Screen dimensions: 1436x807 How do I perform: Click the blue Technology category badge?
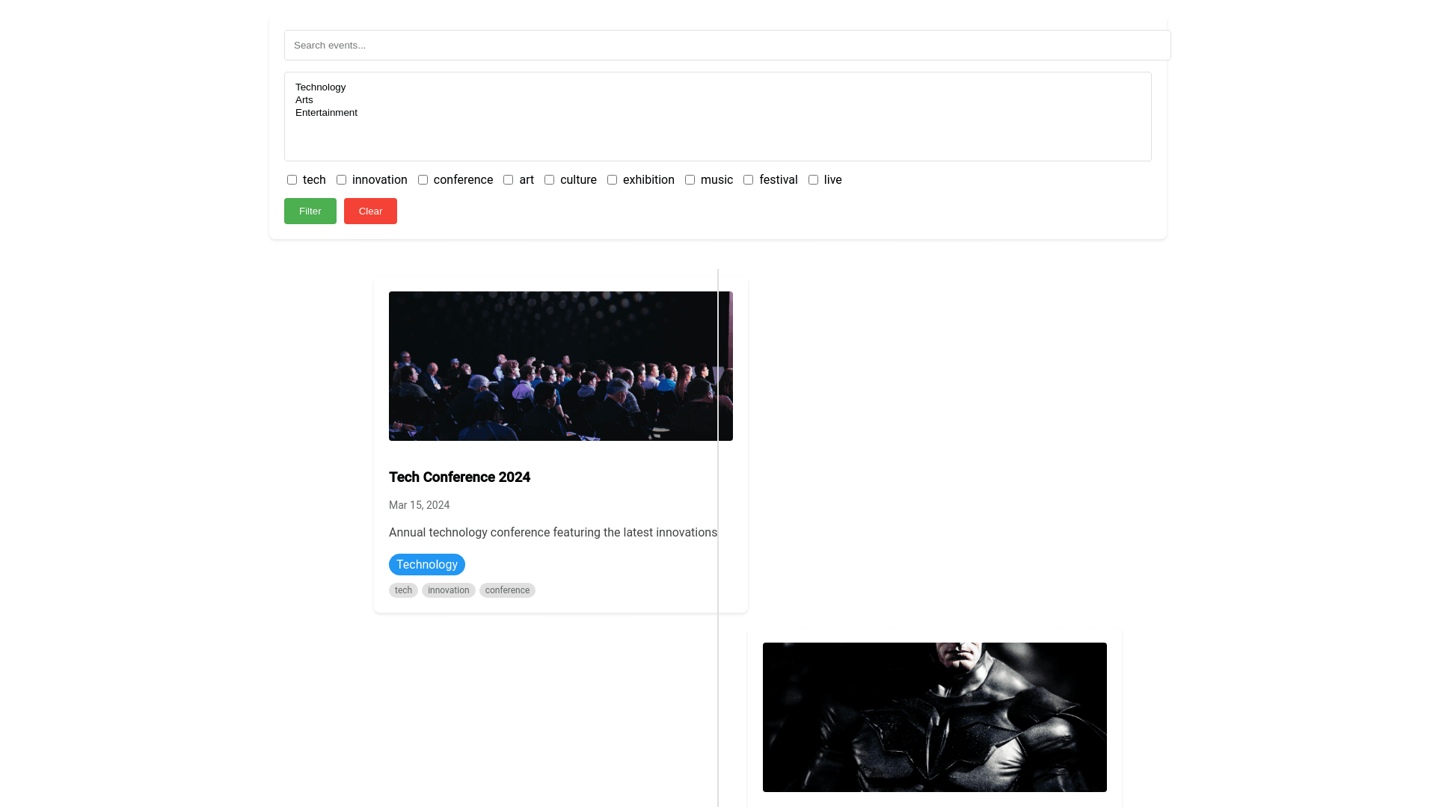(427, 565)
